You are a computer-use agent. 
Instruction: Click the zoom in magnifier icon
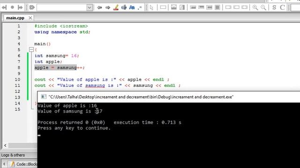(255, 7)
